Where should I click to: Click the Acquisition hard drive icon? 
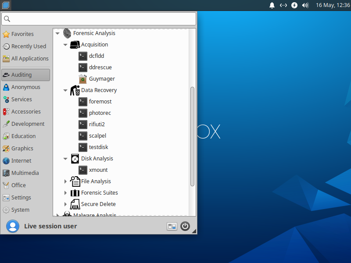tap(75, 45)
